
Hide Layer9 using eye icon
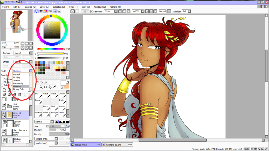[5, 122]
